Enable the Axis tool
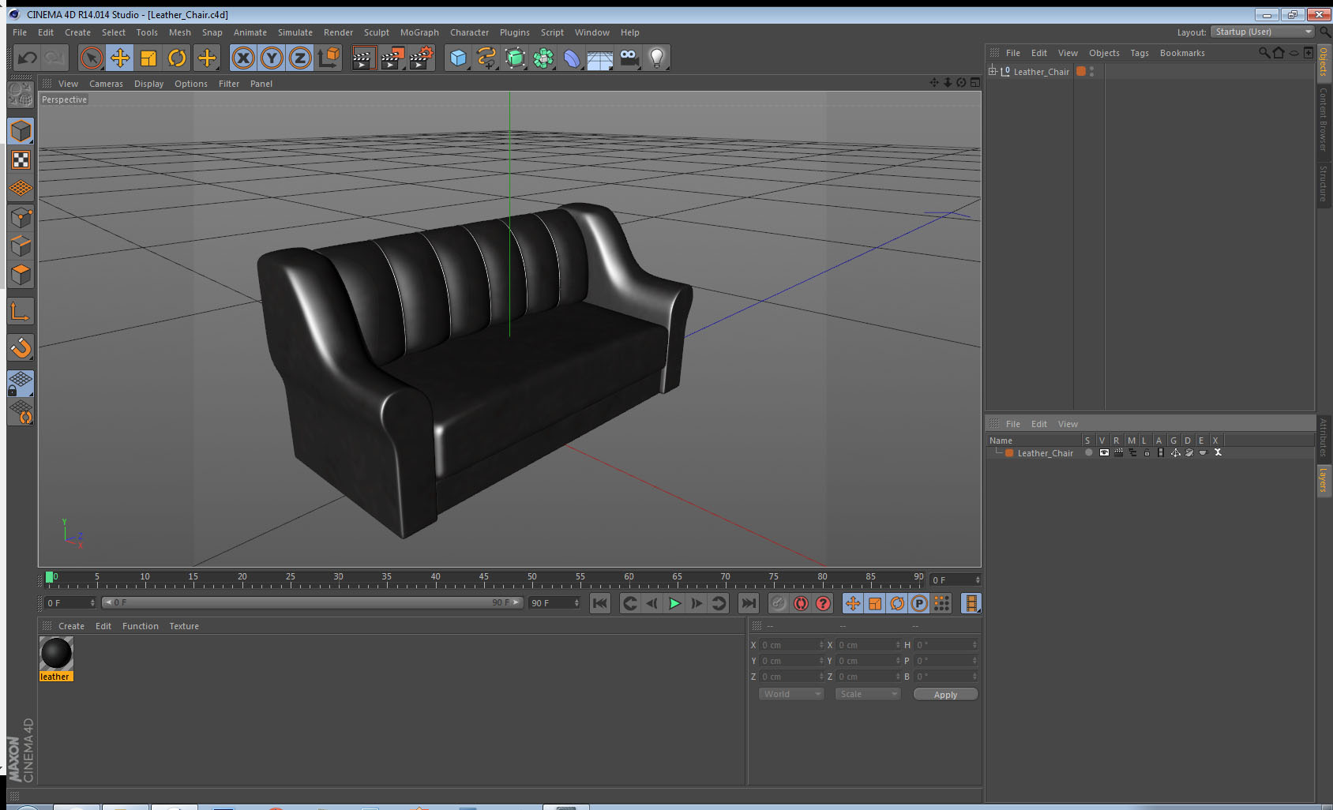The height and width of the screenshot is (810, 1333). 21,311
